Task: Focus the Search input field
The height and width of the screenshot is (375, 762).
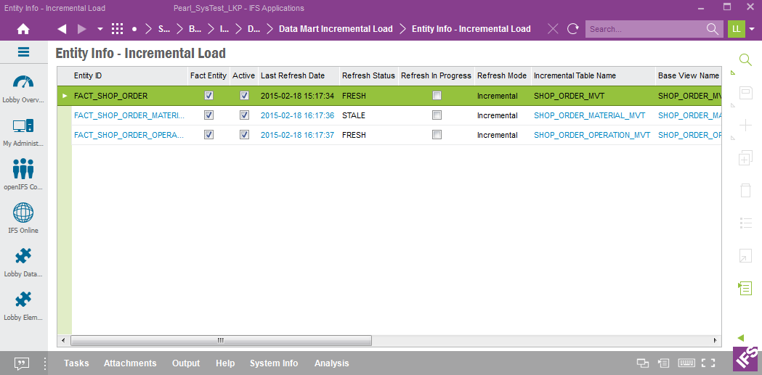Action: (645, 29)
